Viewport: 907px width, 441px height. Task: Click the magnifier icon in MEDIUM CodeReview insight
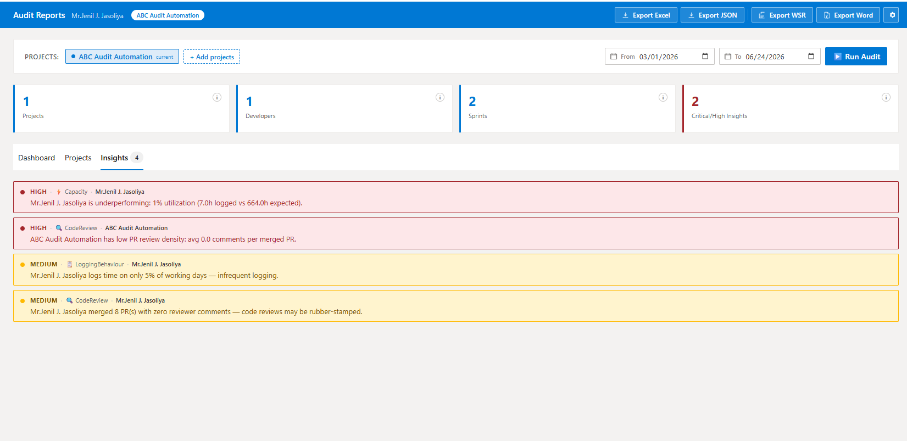(x=70, y=300)
